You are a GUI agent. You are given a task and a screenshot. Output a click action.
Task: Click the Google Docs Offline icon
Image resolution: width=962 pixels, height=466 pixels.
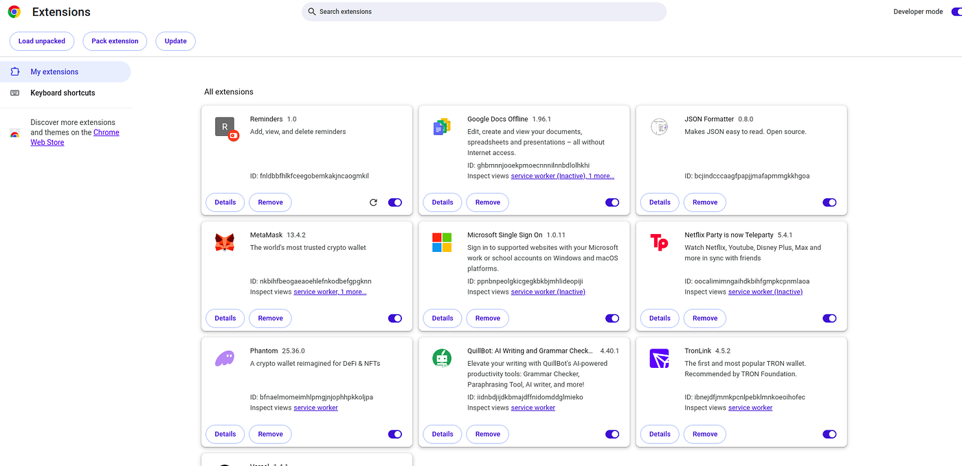442,127
